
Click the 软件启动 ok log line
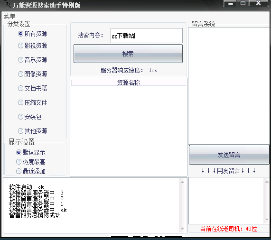pyautogui.click(x=27, y=187)
